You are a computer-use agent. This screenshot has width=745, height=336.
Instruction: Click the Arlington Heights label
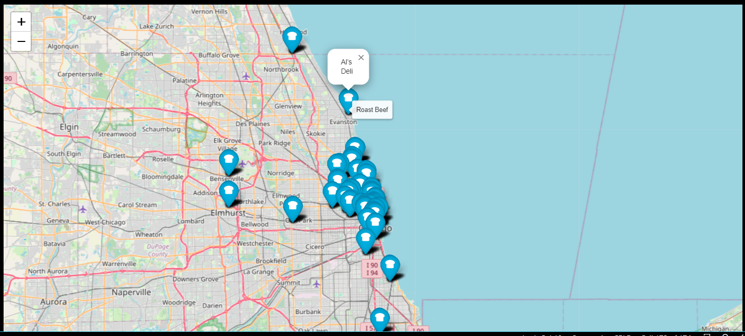209,99
